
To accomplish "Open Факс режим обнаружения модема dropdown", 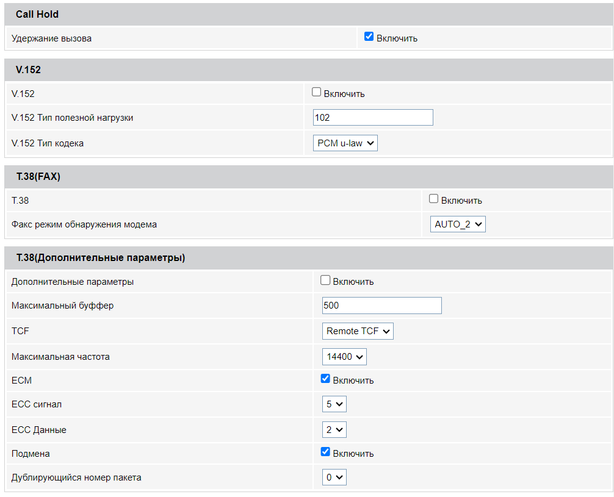I will [x=458, y=224].
